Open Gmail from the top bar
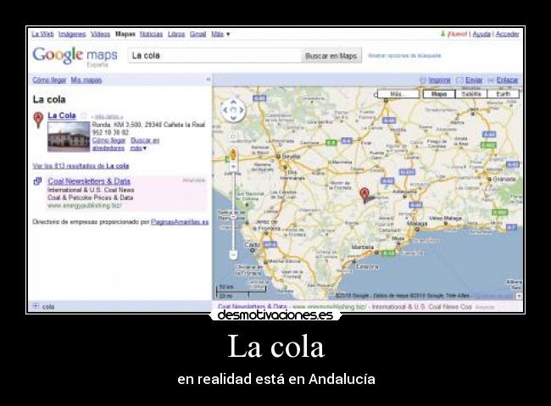551x406 pixels. (x=198, y=34)
